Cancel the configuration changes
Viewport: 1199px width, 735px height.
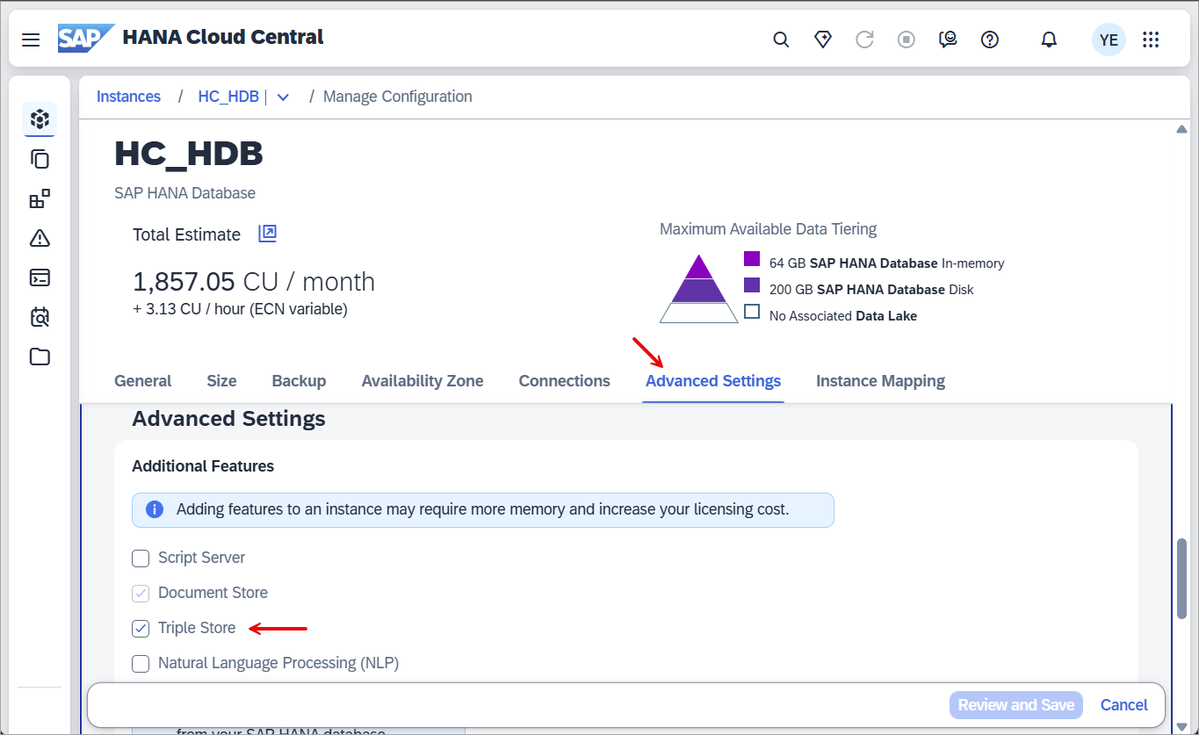coord(1124,705)
